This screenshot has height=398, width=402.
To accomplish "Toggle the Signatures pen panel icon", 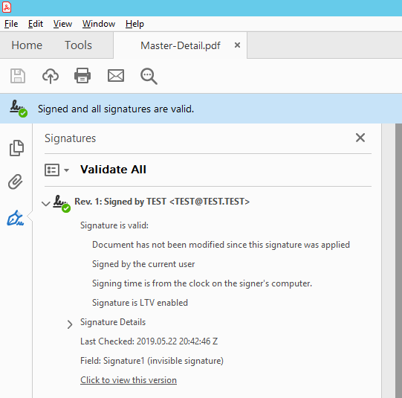I will [x=16, y=218].
